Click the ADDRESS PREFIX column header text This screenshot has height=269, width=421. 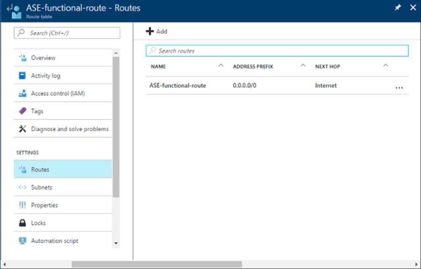tap(253, 67)
